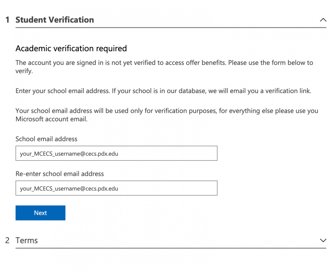Click step number 1 label
Screen dimensions: 335x272
tap(7, 20)
